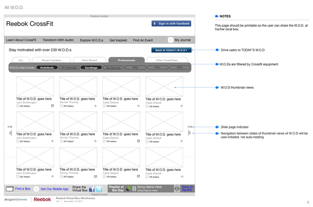The width and height of the screenshot is (313, 207).
Task: Click 'Stay motivated with over 239 W.O.D.s' text
Action: [40, 50]
